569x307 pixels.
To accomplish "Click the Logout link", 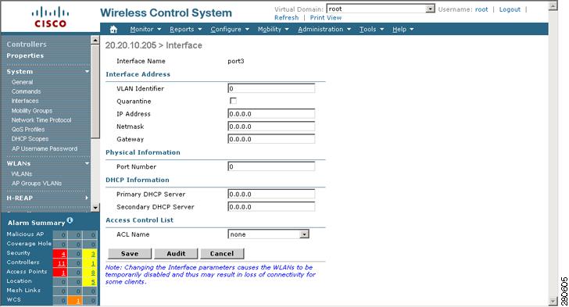I will click(510, 9).
